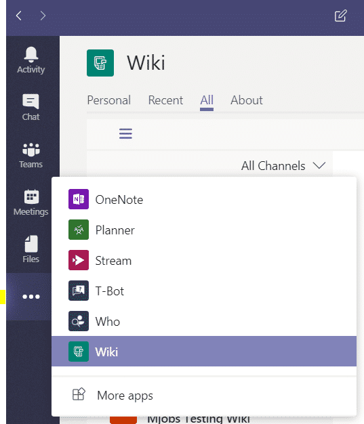Switch to the Personal tab
The width and height of the screenshot is (364, 424).
click(109, 100)
